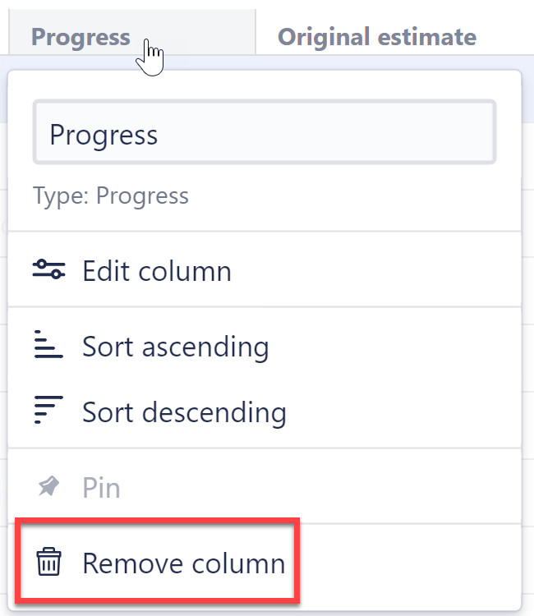This screenshot has height=616, width=534.
Task: Select the Pin menu entry
Action: point(101,488)
